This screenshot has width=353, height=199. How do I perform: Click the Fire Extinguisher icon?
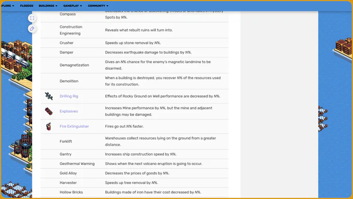(48, 126)
